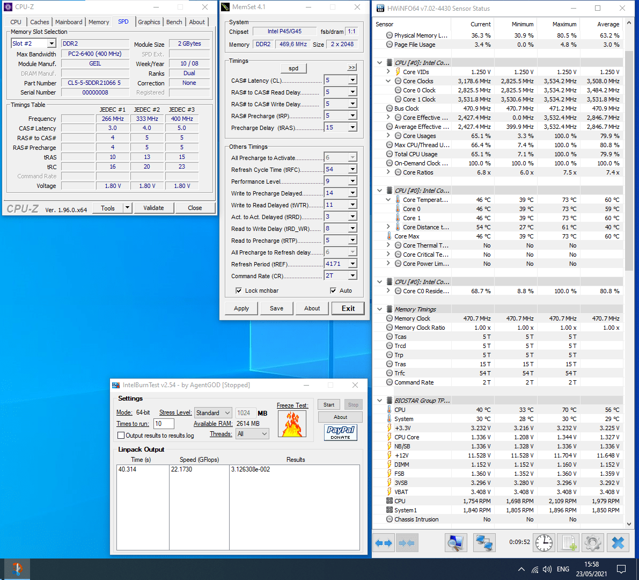
Task: Switch to the About tab in CPU-Z
Action: coord(197,22)
